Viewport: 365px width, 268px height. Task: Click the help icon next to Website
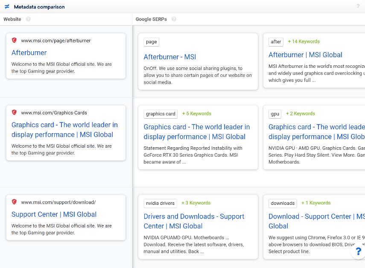click(28, 19)
